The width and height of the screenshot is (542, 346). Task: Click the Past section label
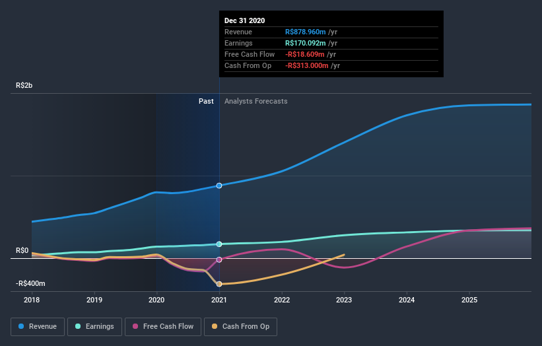coord(206,102)
